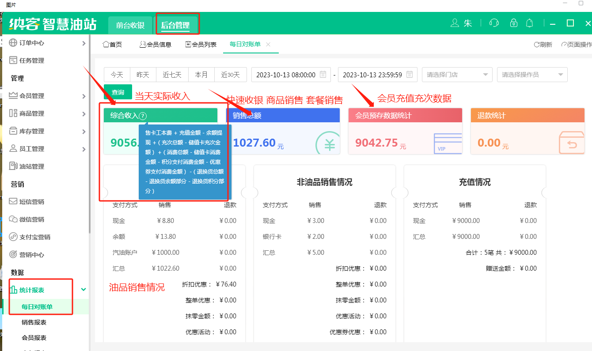592x351 pixels.
Task: Open the calendar icon on the start date
Action: [x=324, y=75]
